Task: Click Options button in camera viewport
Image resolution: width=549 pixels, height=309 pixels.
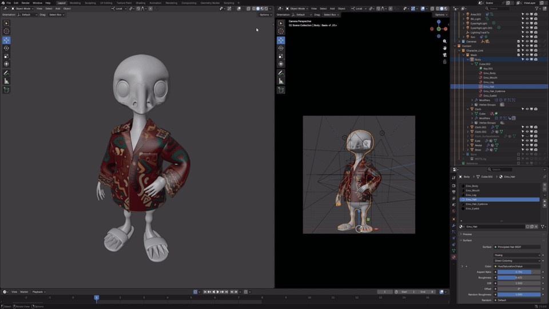Action: 440,15
